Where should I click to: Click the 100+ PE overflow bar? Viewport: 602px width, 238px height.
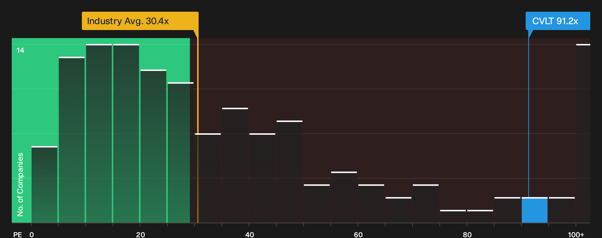(x=583, y=133)
